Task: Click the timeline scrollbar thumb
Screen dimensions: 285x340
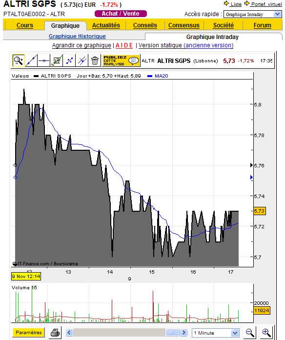Action: click(172, 332)
